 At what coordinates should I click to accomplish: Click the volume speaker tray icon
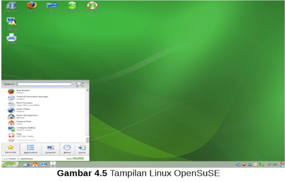[238, 164]
